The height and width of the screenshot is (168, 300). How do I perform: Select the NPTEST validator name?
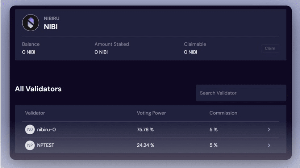[46, 145]
